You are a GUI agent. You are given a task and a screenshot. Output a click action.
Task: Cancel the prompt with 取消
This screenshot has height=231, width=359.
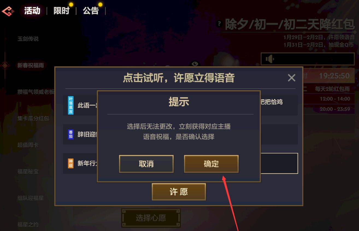[x=146, y=164]
